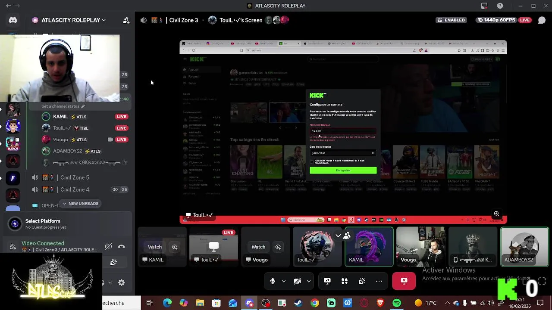This screenshot has width=552, height=310.
Task: Open the Just Chatting category thumbnail
Action: 242,162
